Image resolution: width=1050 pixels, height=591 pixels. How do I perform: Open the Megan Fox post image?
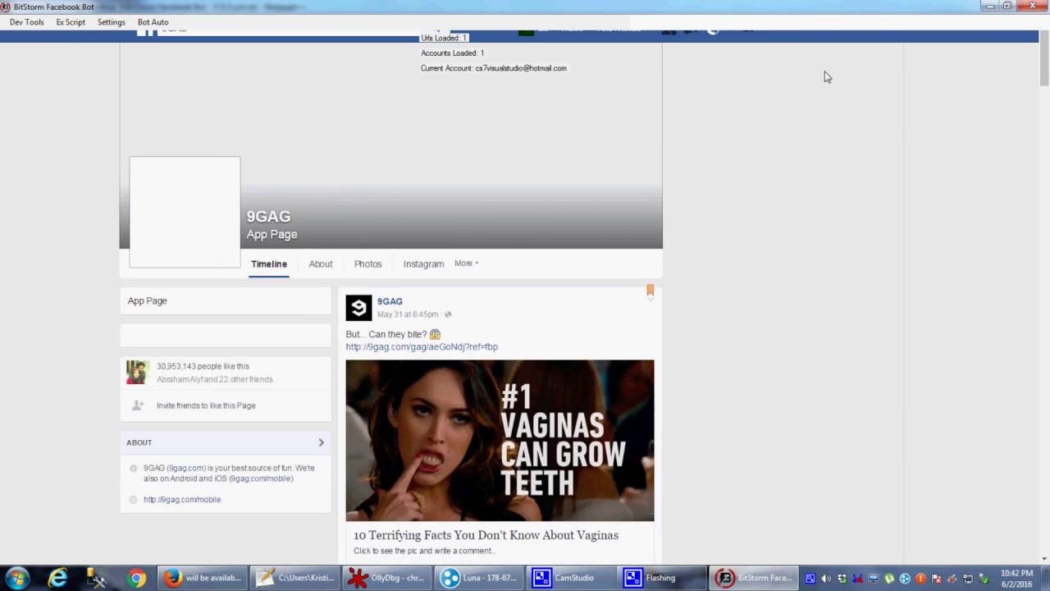[500, 440]
